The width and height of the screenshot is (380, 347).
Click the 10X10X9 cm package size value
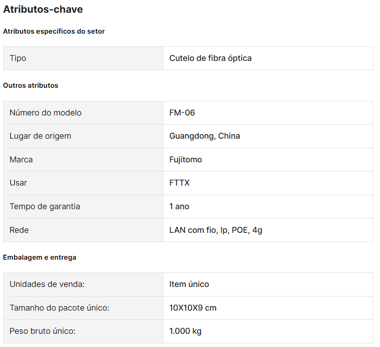(x=193, y=308)
